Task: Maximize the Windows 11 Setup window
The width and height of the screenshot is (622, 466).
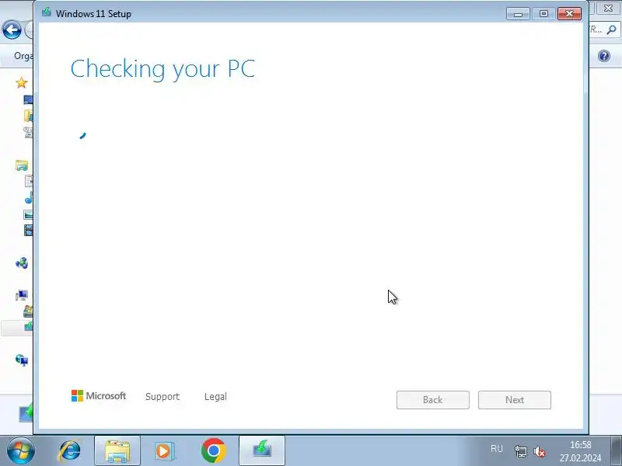Action: 543,14
